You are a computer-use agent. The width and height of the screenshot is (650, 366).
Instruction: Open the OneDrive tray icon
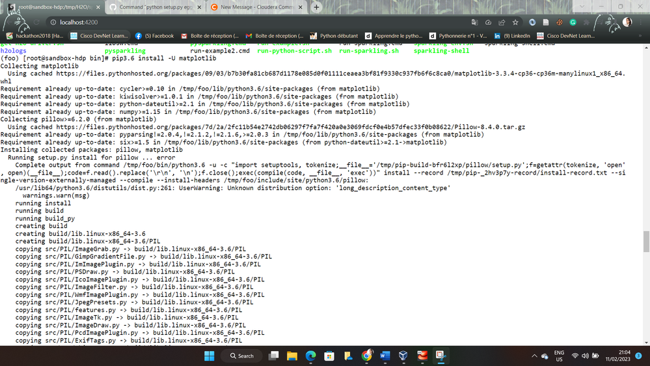pos(545,356)
